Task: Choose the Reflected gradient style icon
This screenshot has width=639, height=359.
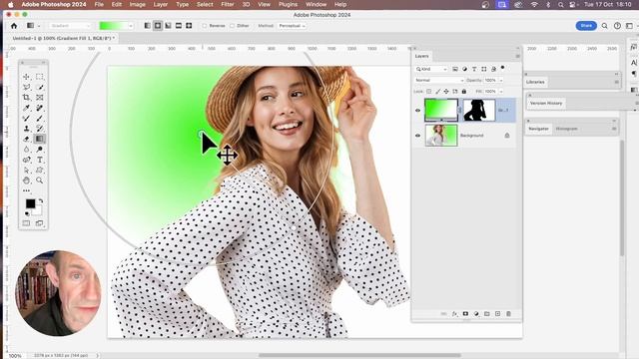Action: point(179,26)
